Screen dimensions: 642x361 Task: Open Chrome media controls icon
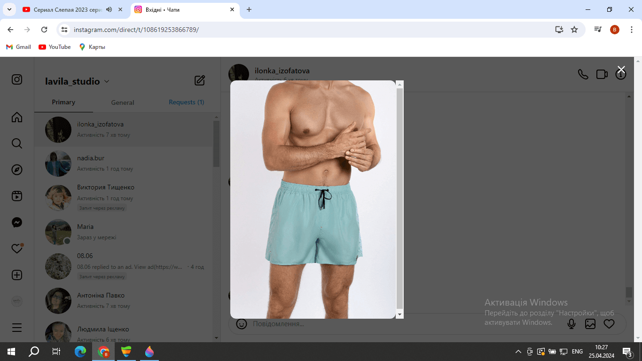pos(598,30)
